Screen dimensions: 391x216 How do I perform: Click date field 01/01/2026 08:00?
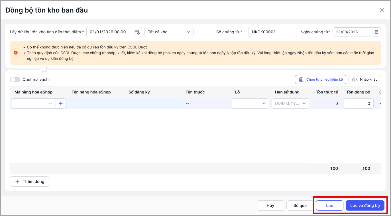[114, 32]
